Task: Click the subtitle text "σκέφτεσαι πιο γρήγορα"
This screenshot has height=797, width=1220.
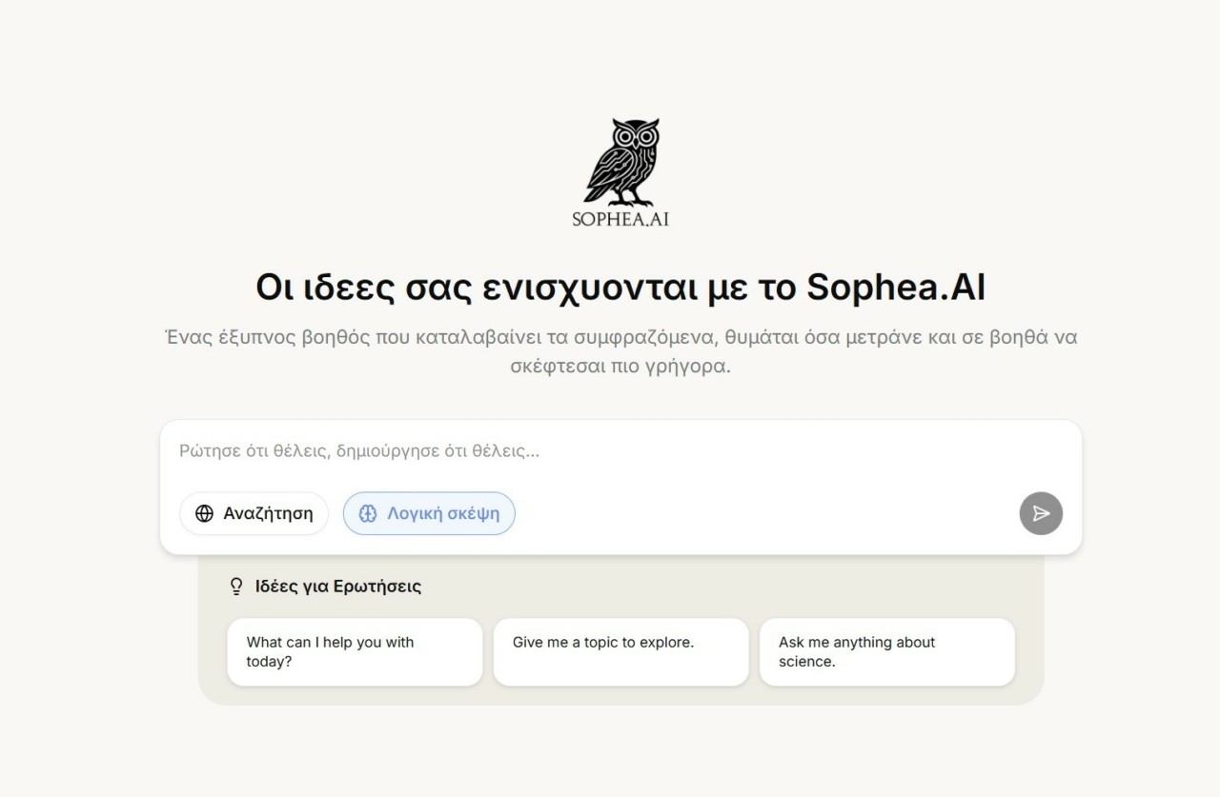Action: click(x=620, y=367)
